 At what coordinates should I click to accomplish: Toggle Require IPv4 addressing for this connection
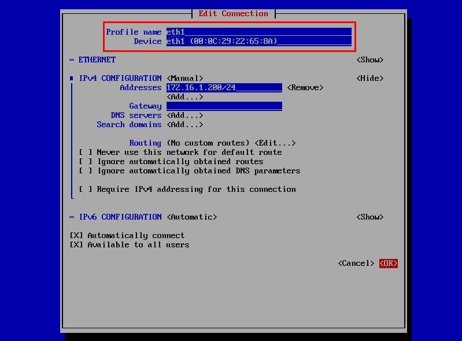pos(187,190)
